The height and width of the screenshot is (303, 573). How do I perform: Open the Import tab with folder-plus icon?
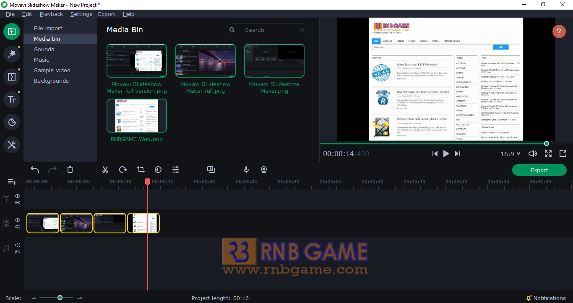coord(12,31)
